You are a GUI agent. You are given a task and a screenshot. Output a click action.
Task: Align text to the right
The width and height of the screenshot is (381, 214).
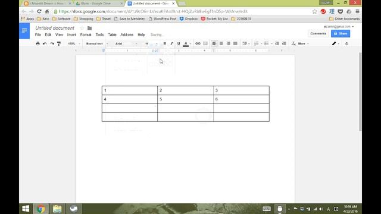pos(228,43)
